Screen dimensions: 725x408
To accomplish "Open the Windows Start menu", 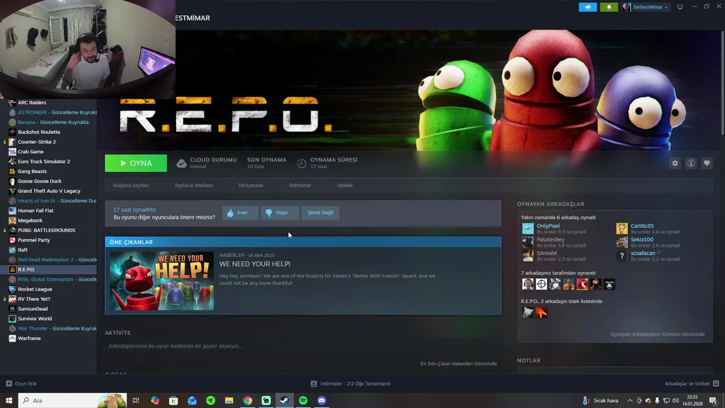I will click(9, 401).
